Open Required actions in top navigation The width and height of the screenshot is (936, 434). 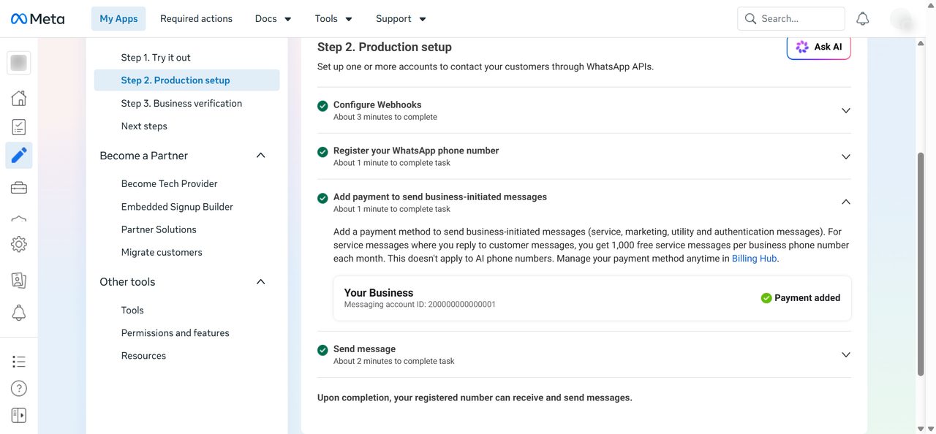(x=196, y=19)
